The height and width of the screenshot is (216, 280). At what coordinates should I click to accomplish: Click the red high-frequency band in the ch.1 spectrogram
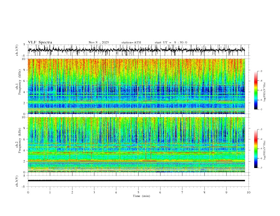click(136, 64)
